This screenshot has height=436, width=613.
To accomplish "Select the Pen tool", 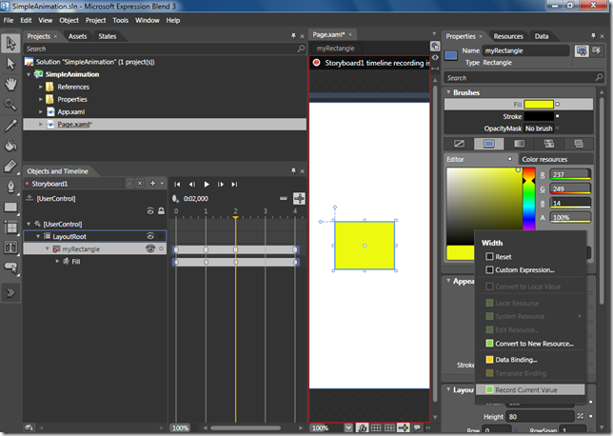I will [x=11, y=187].
